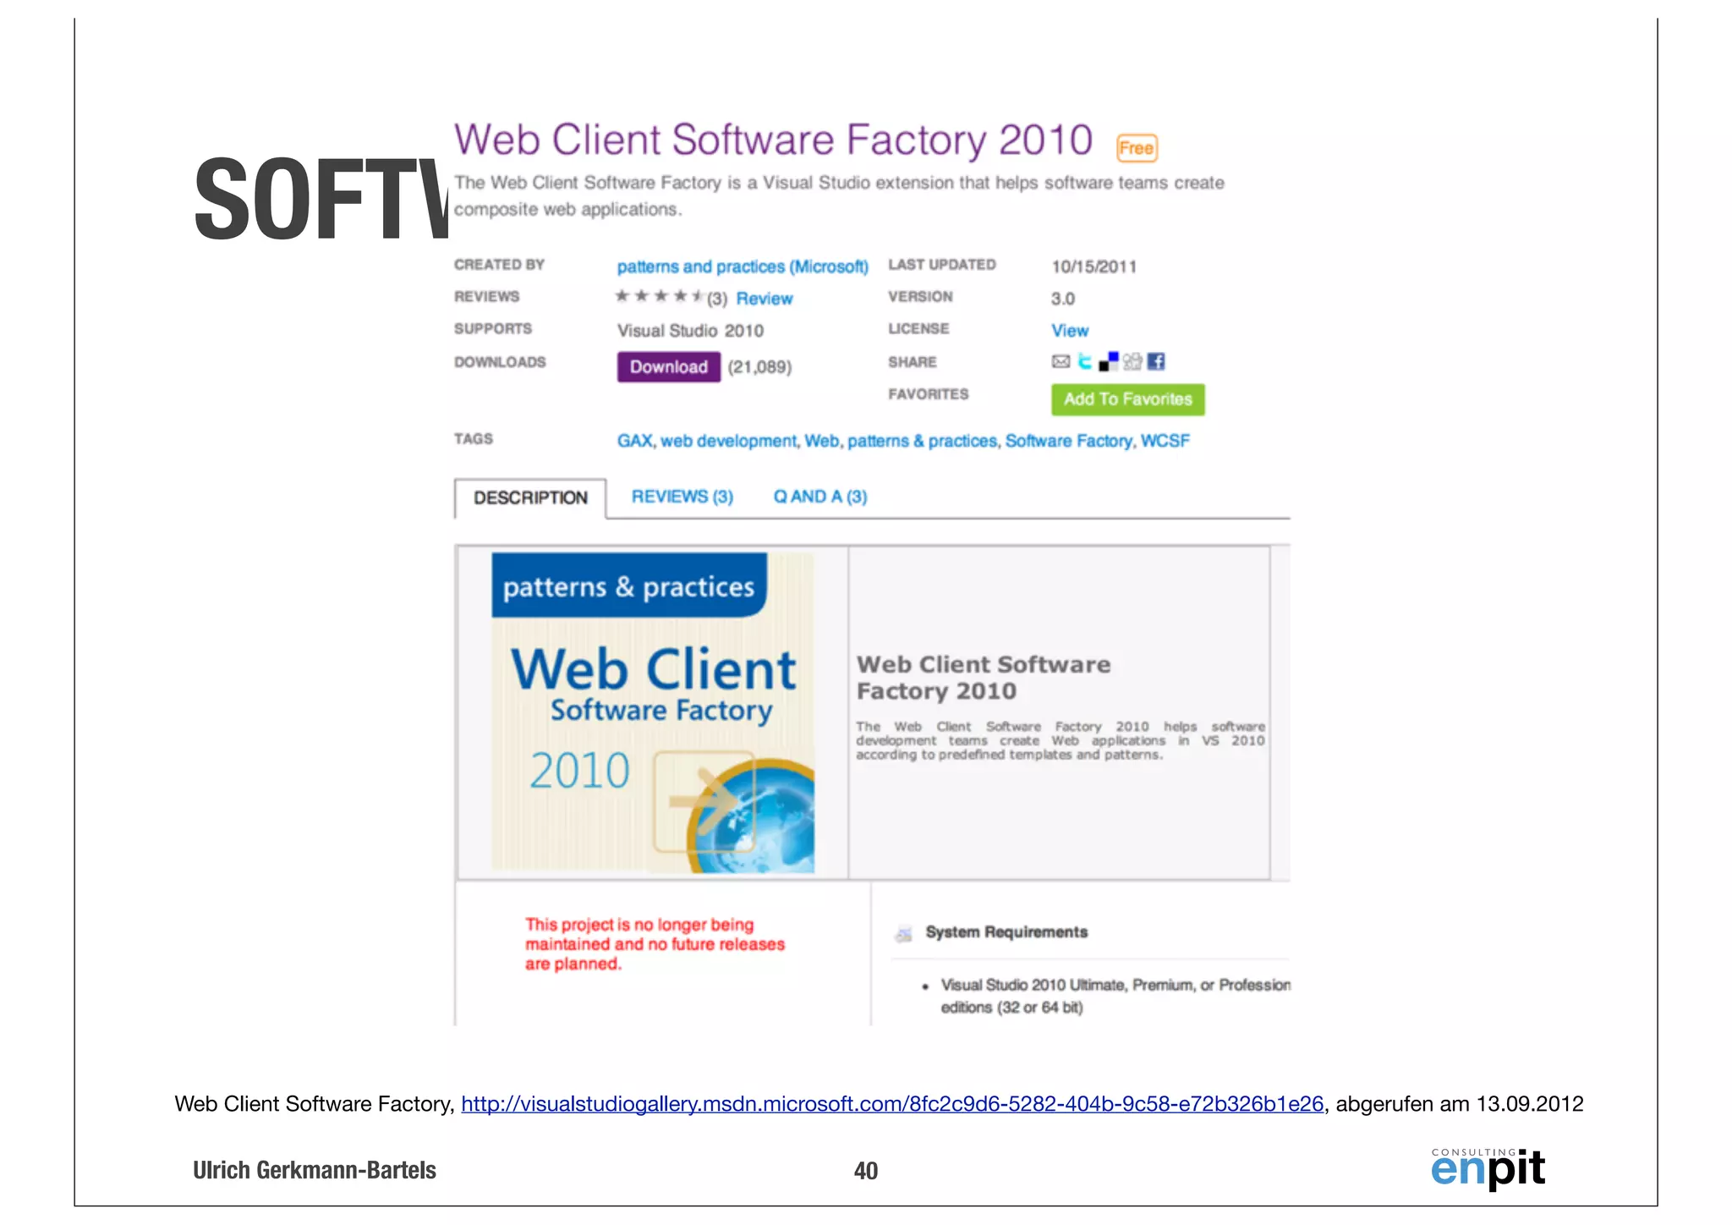Click the CREATED BY label
Image resolution: width=1732 pixels, height=1225 pixels.
pyautogui.click(x=499, y=265)
